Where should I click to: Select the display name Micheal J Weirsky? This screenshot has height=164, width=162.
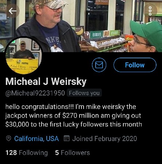(x=46, y=81)
